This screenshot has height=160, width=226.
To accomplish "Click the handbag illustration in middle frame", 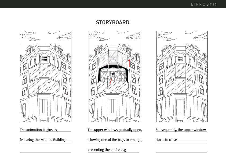I will click(114, 71).
